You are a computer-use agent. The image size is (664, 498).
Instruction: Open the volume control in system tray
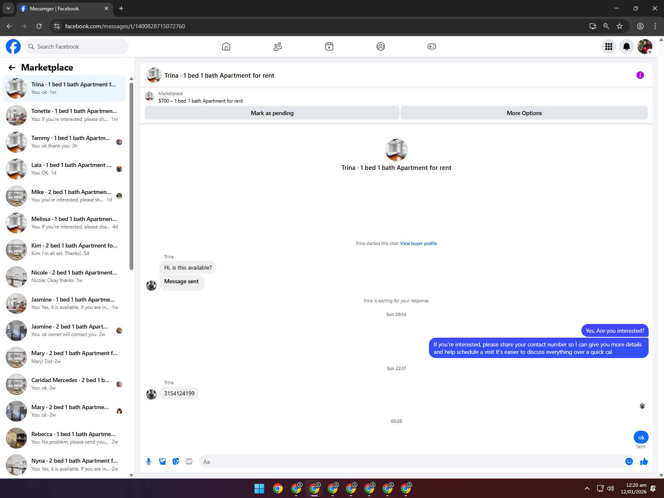610,488
